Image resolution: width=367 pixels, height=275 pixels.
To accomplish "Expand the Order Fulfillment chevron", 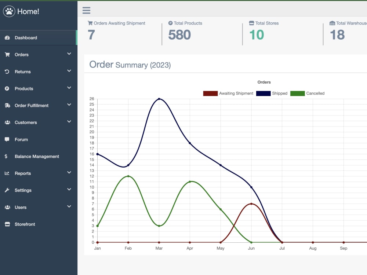I will [x=69, y=104].
